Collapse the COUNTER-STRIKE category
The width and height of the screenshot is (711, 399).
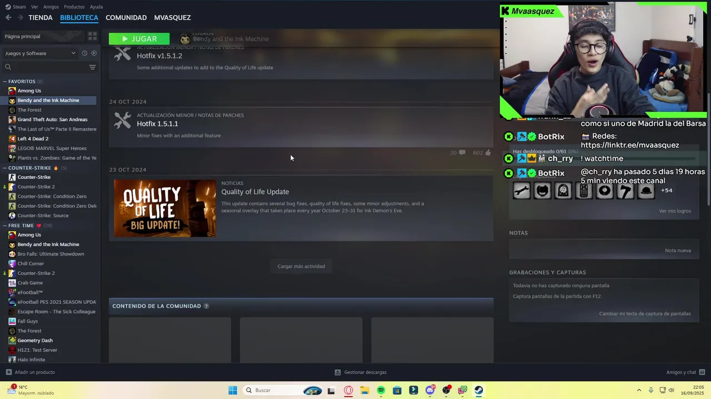click(x=4, y=168)
